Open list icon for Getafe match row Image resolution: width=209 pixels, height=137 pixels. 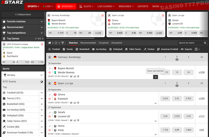78,120
